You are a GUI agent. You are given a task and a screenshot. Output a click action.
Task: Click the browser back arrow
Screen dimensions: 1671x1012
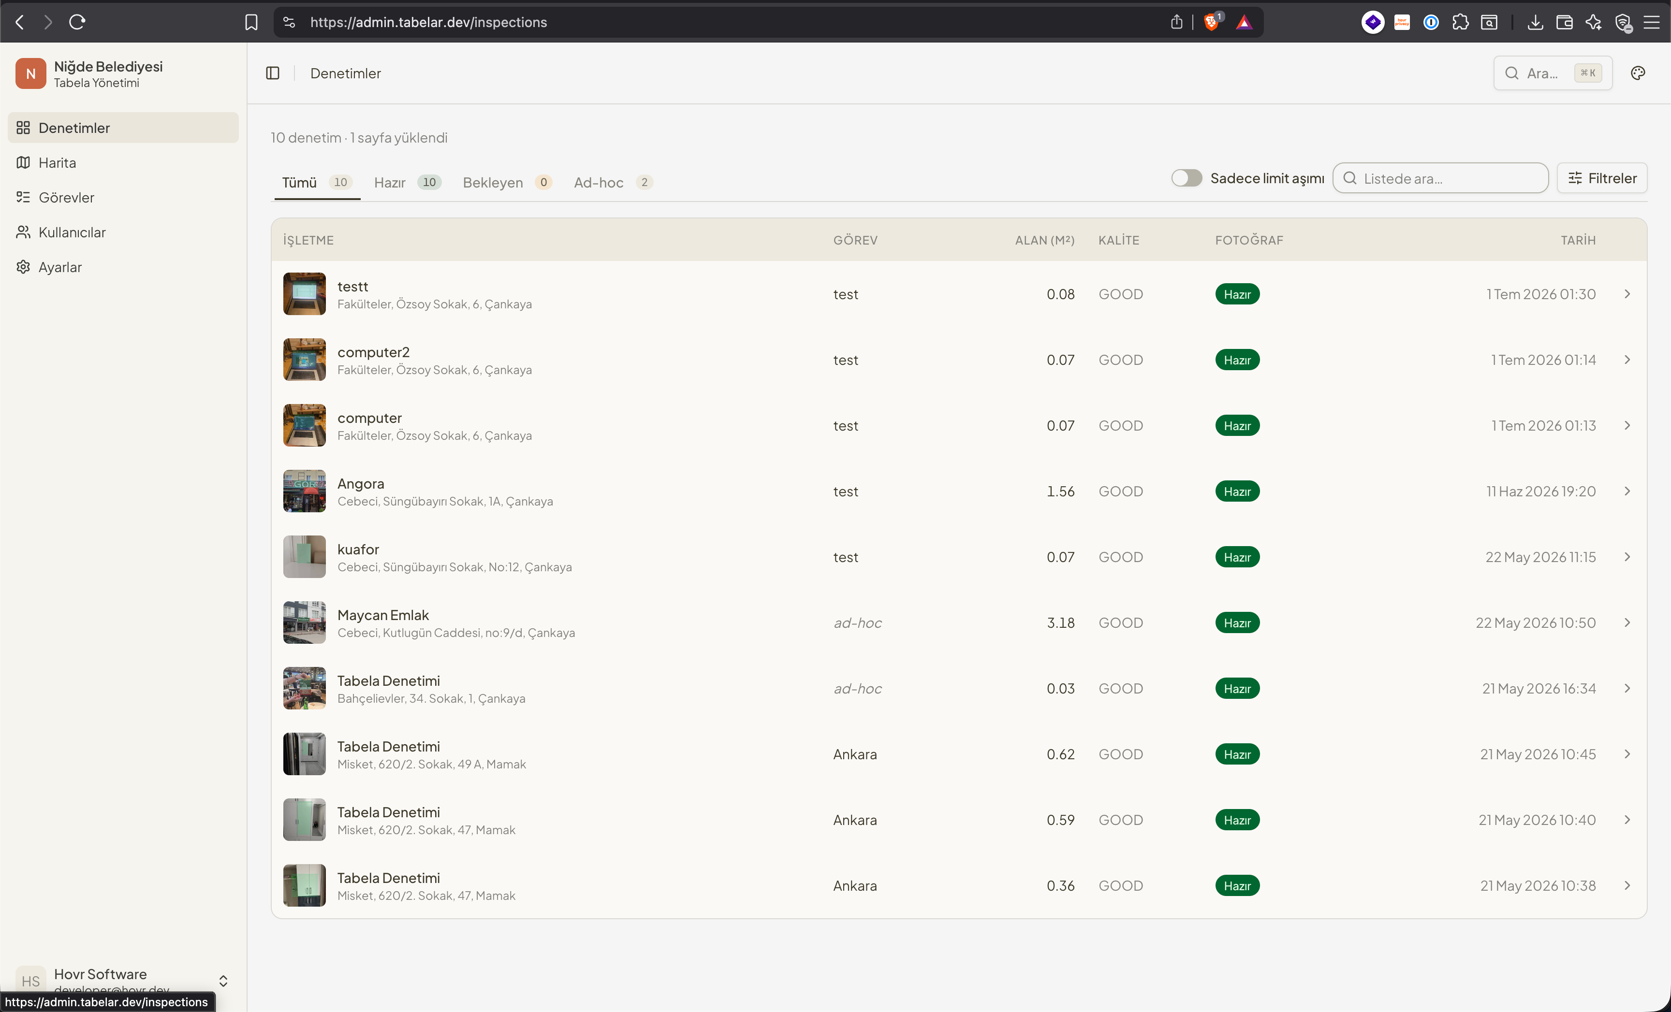20,22
